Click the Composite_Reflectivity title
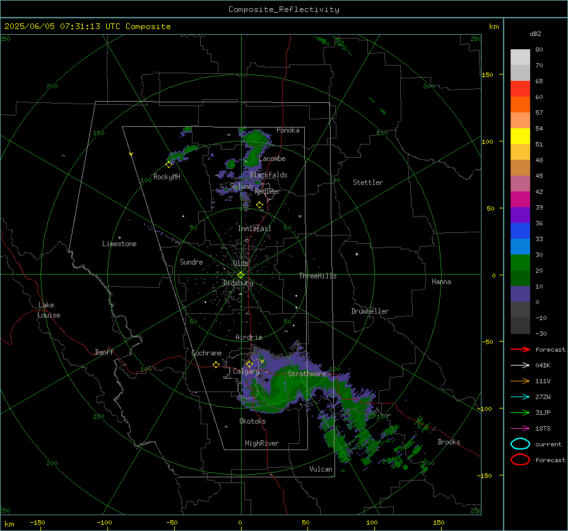The width and height of the screenshot is (568, 531). [284, 9]
